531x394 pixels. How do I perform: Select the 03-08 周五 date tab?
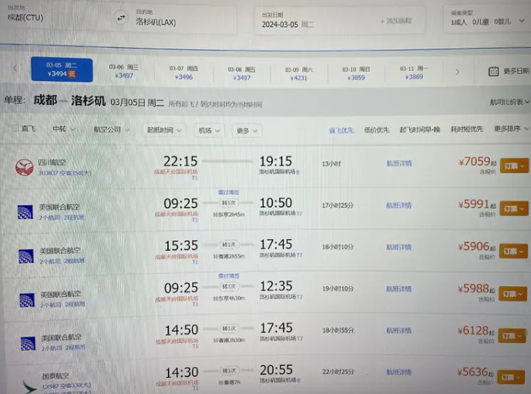(x=241, y=73)
